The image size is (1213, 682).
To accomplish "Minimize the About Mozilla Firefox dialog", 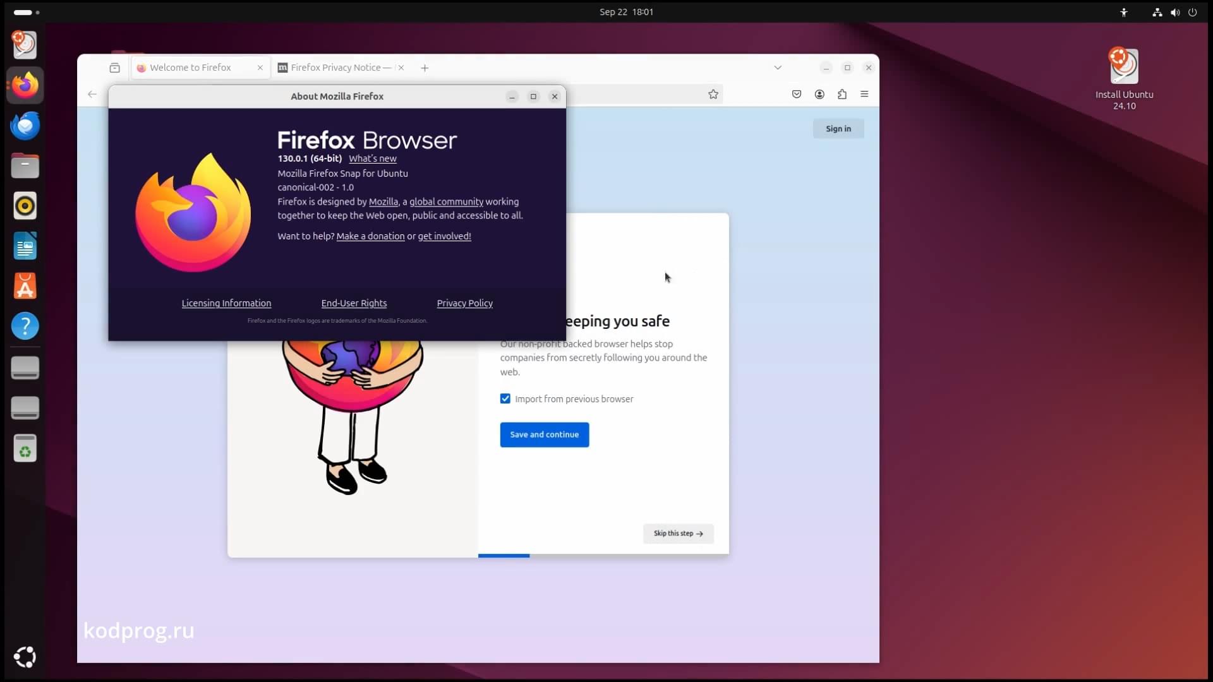I will click(512, 97).
